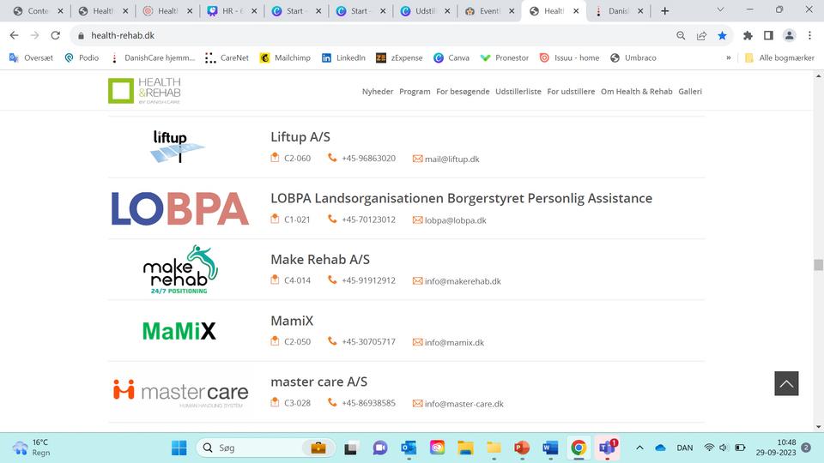The width and height of the screenshot is (824, 463).
Task: Open Liftup A/S exhibitor title
Action: [x=300, y=137]
